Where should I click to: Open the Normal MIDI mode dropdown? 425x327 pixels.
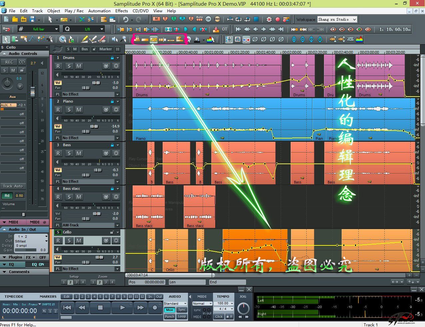pos(202,303)
